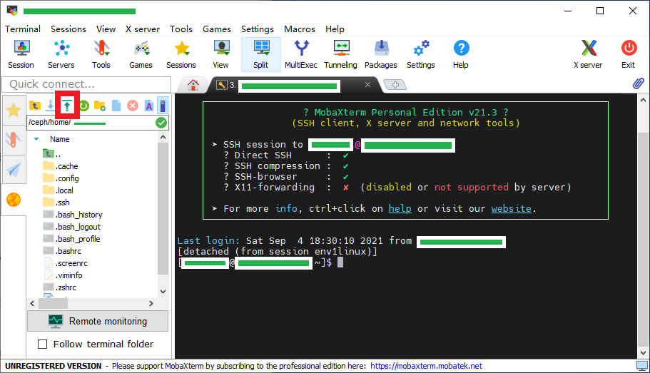
Task: Open the Sessions menu
Action: point(68,29)
